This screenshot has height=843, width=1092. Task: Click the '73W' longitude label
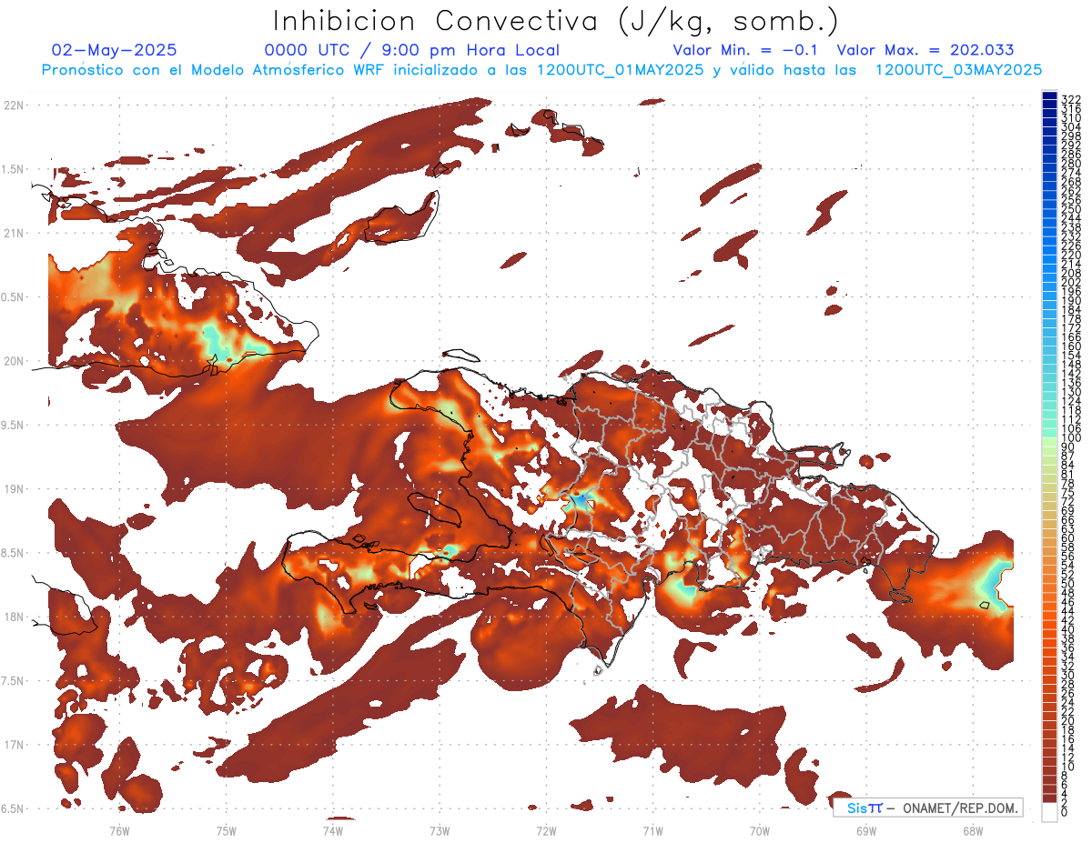point(440,830)
